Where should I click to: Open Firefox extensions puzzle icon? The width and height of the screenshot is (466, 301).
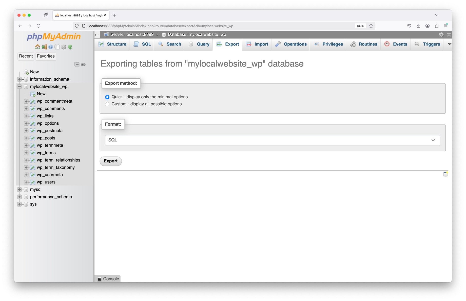[437, 26]
